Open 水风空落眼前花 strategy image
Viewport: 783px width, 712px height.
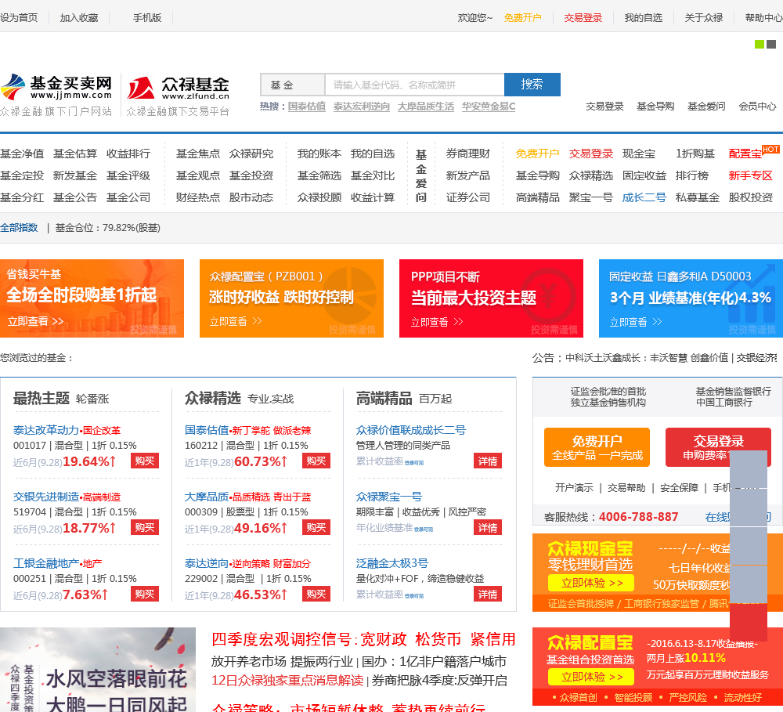[97, 670]
